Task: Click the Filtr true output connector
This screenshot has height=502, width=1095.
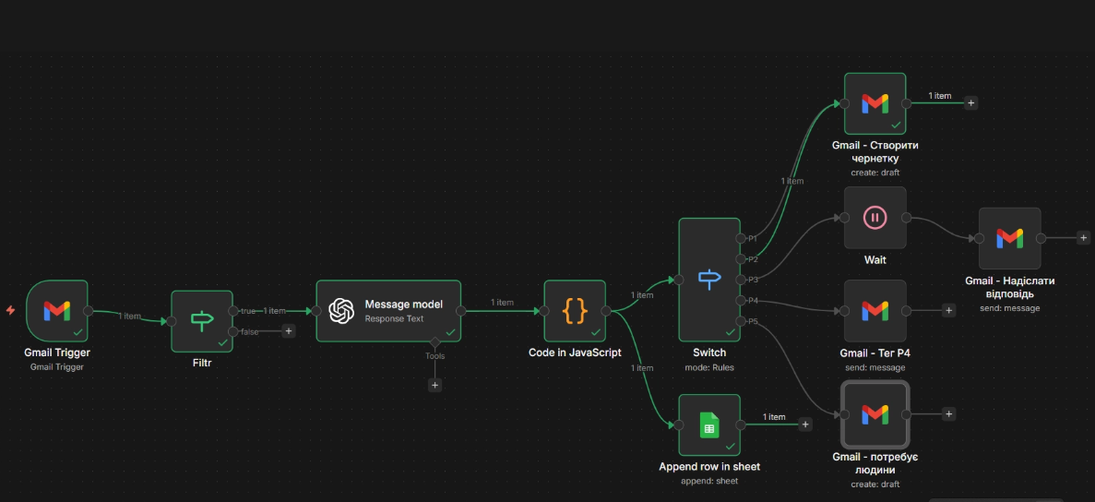Action: click(233, 311)
